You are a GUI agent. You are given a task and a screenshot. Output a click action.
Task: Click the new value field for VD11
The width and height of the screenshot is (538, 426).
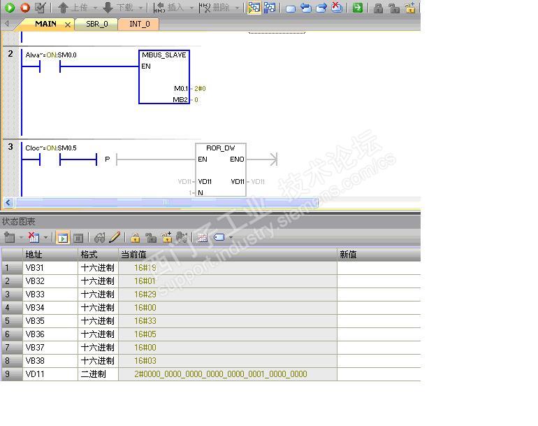pos(379,374)
